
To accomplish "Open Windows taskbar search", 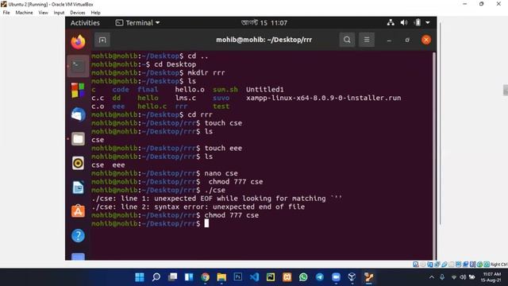I will pos(156,277).
